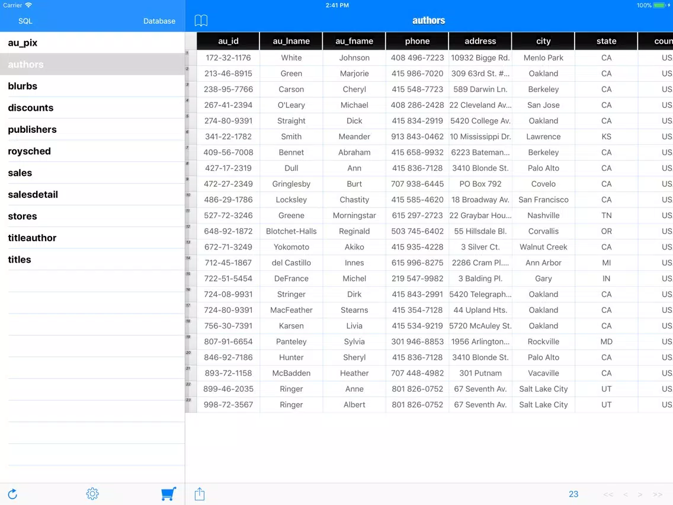Click the row count 23 in footer

[x=573, y=494]
